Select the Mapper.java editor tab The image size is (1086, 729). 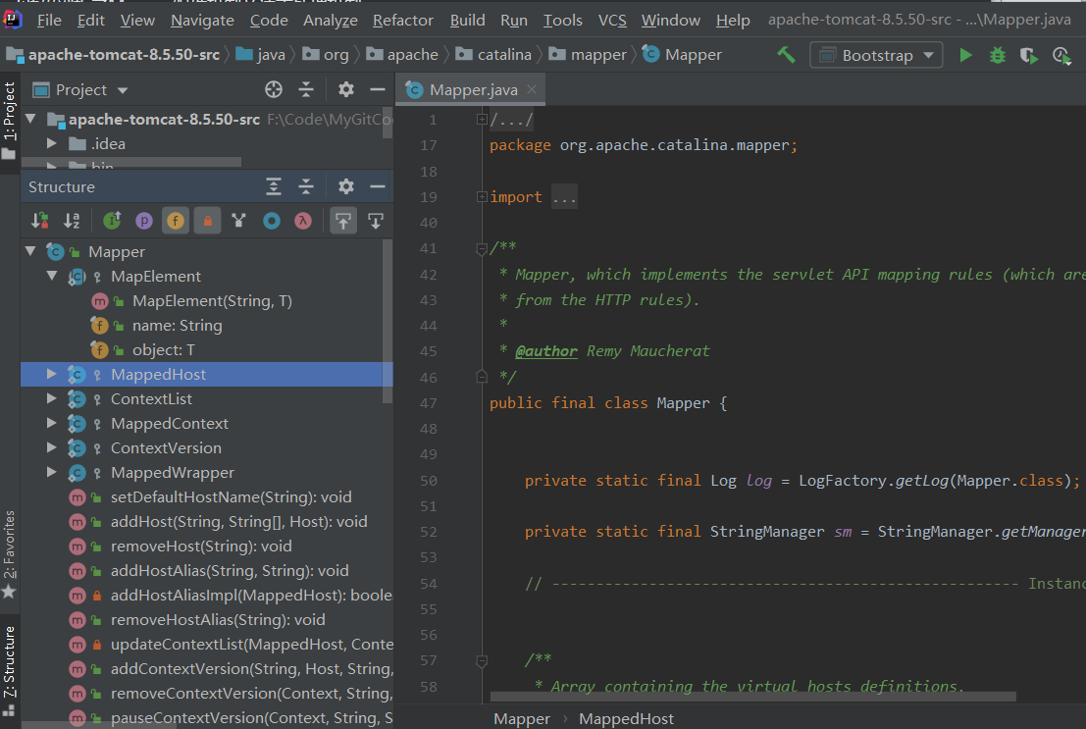(x=473, y=89)
